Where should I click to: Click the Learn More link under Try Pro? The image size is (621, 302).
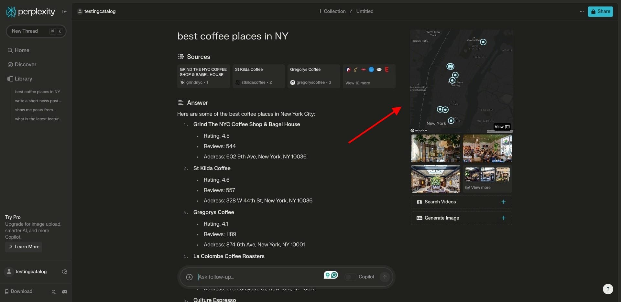coord(23,247)
